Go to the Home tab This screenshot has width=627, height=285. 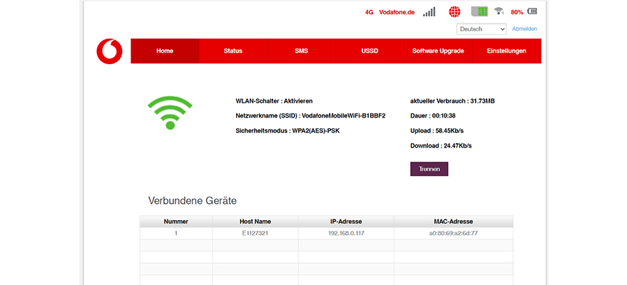click(165, 51)
